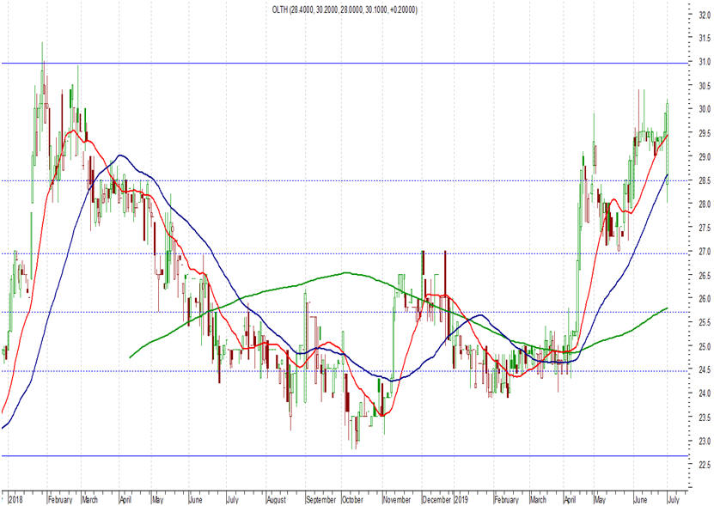Click the February label next to 2018
Image resolution: width=714 pixels, height=506 pixels.
click(x=60, y=500)
